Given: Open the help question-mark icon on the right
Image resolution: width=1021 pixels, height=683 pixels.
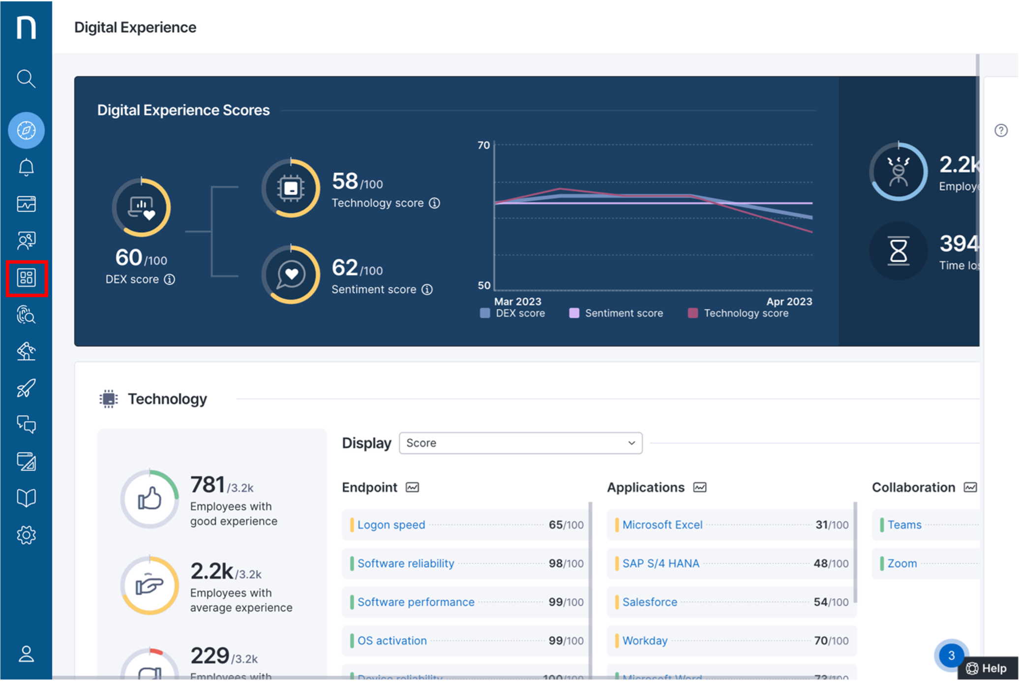Looking at the screenshot, I should tap(1001, 130).
